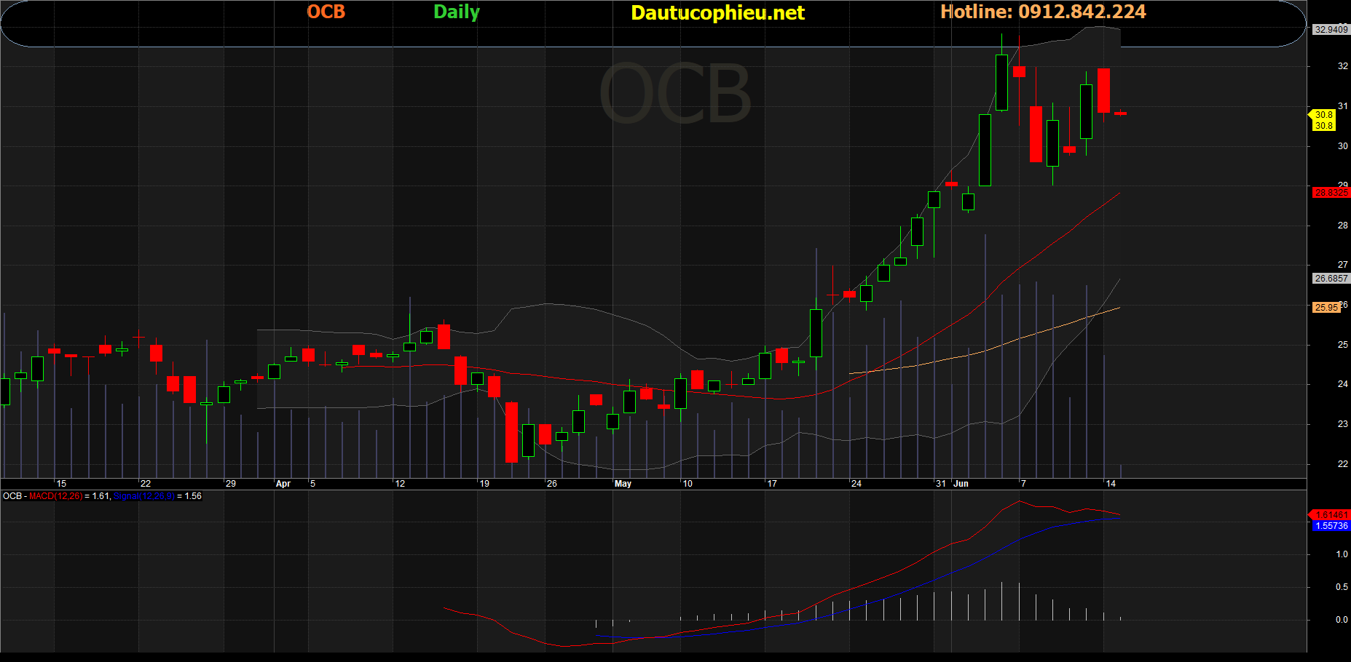This screenshot has width=1351, height=662.
Task: Select the May month marker on time axis
Action: (623, 484)
